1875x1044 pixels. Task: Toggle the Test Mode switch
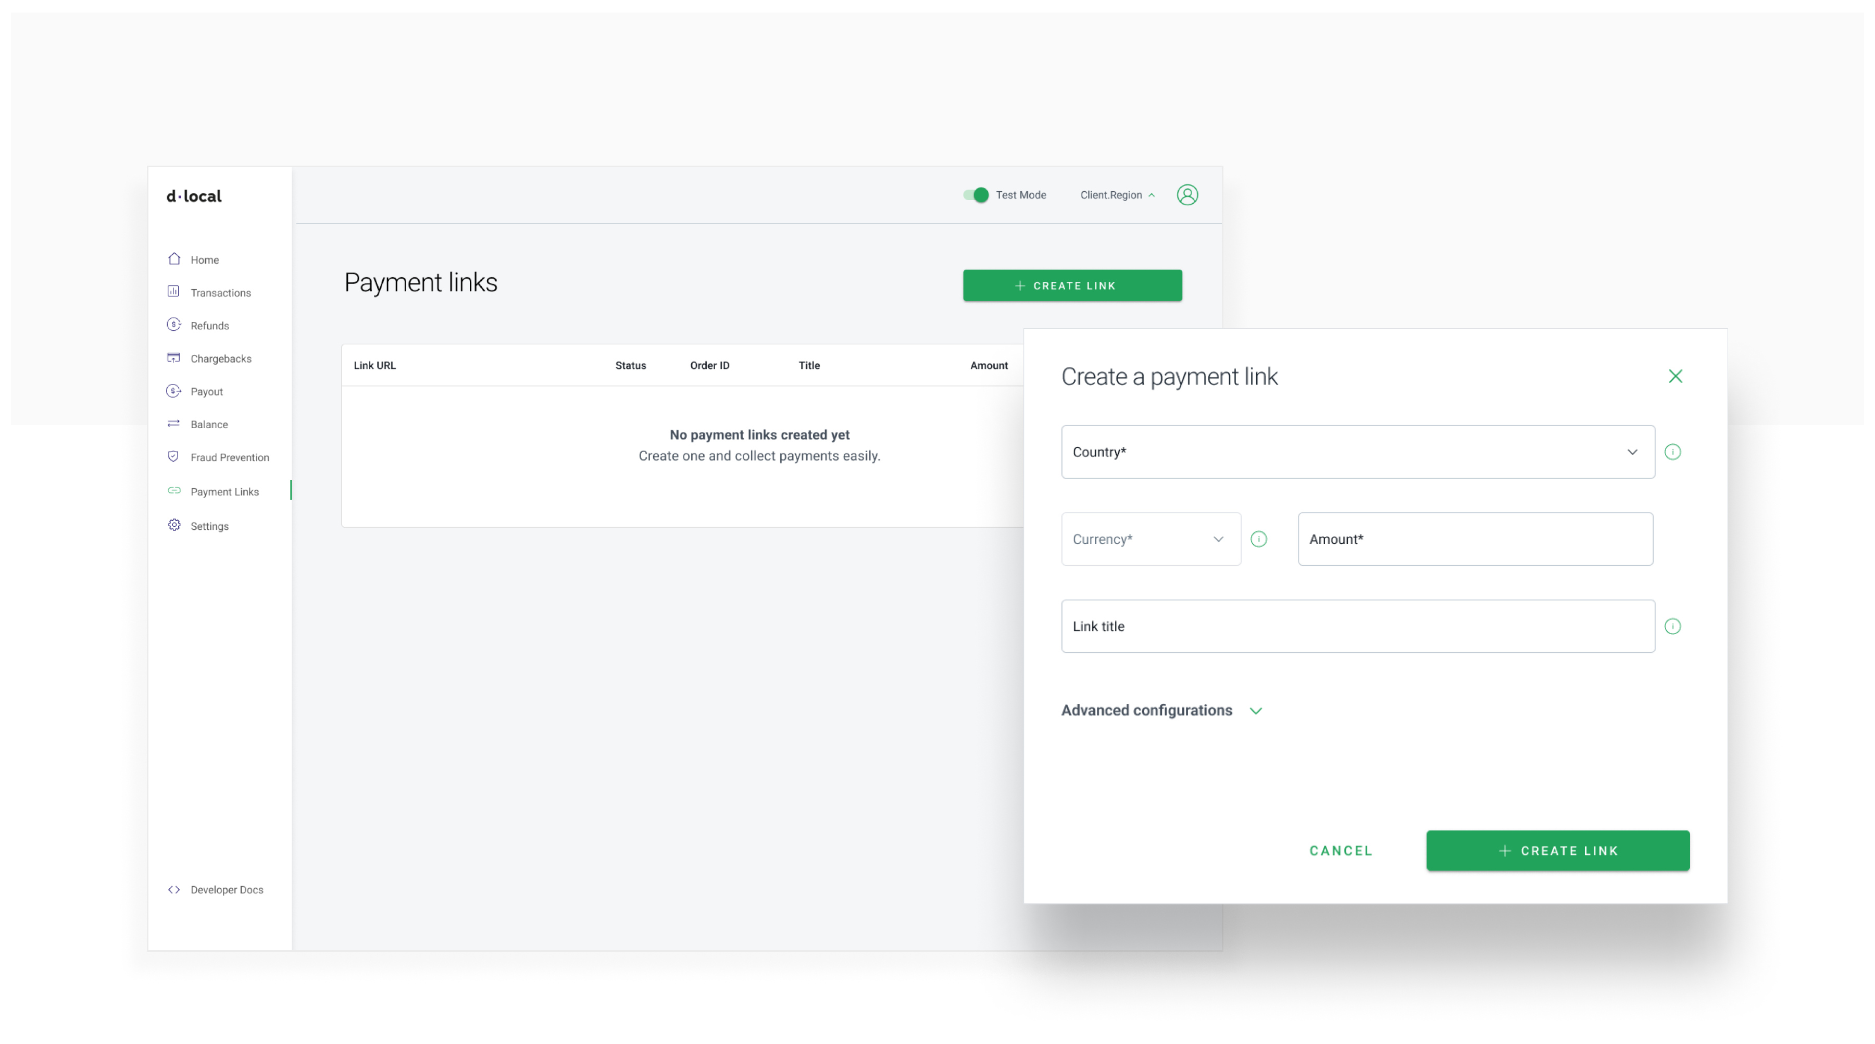pos(976,195)
